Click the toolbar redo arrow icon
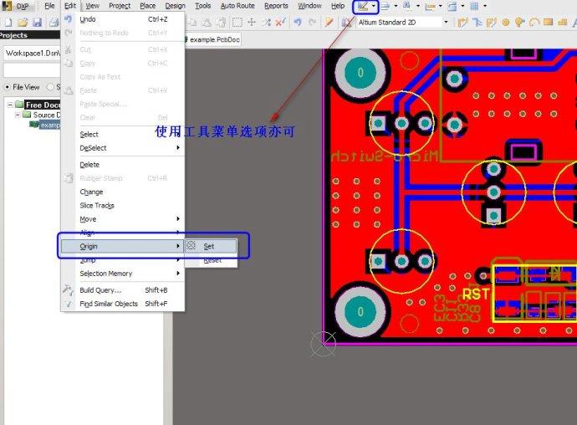This screenshot has height=425, width=577. pyautogui.click(x=313, y=23)
